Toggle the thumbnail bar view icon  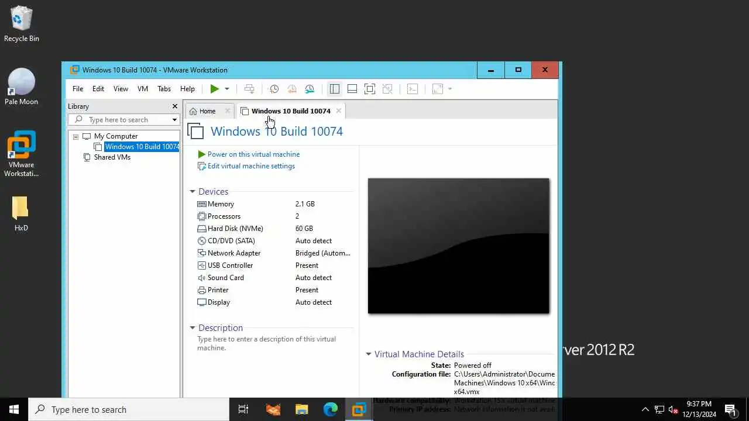tap(352, 89)
